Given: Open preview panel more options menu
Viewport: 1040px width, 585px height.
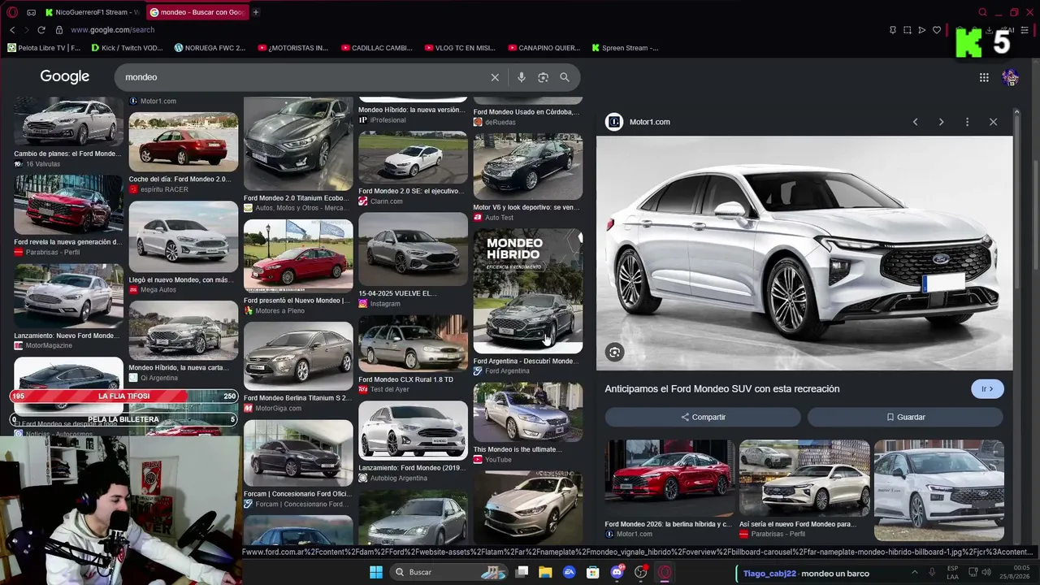Looking at the screenshot, I should 967,122.
